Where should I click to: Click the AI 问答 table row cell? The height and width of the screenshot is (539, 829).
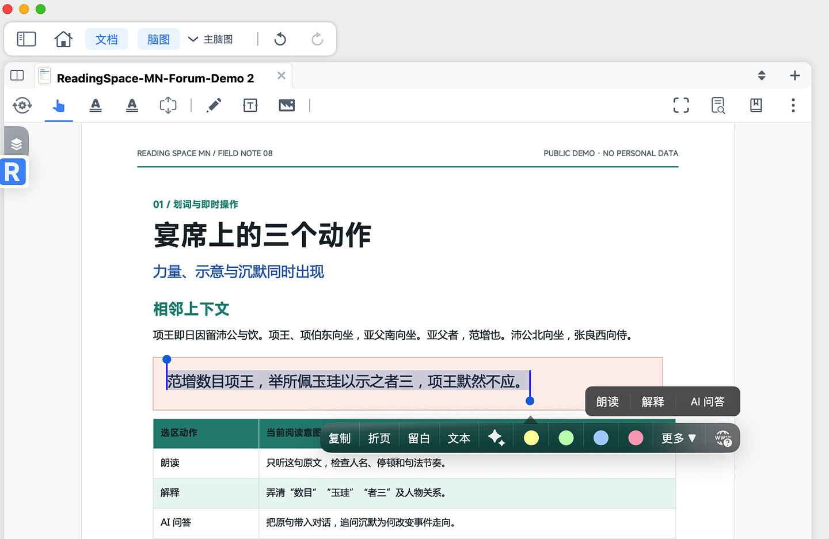pos(206,523)
